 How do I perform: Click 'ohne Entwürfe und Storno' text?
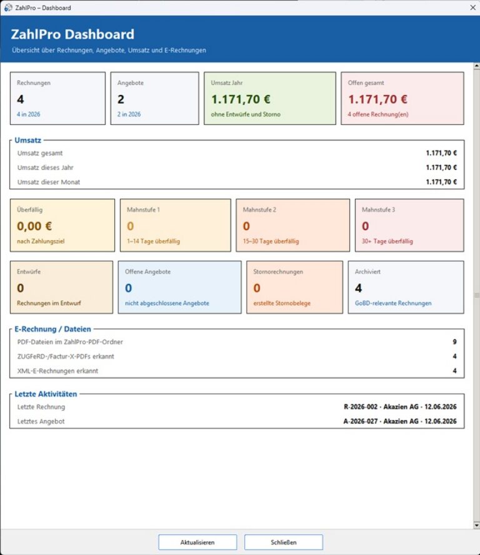246,114
